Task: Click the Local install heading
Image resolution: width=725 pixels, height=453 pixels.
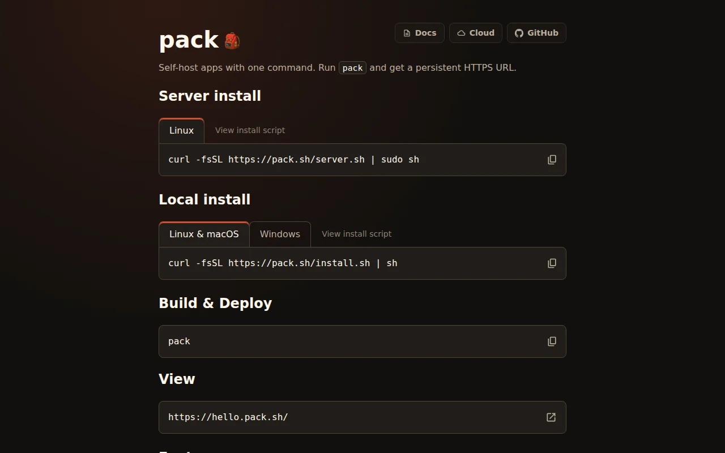Action: tap(204, 199)
